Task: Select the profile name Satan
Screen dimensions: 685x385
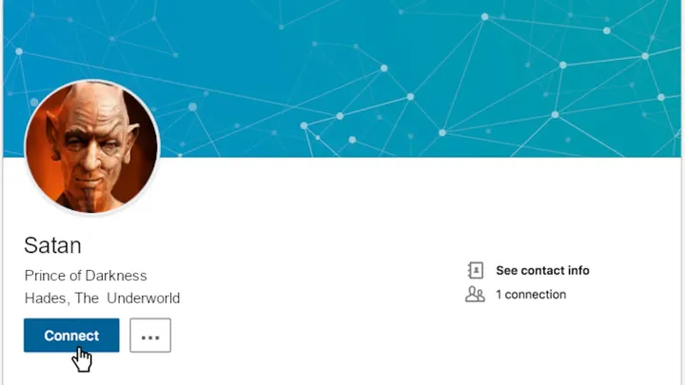Action: (x=53, y=245)
